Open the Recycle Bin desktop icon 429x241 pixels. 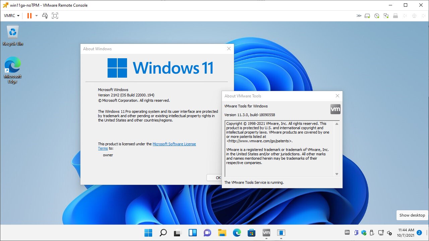(13, 35)
